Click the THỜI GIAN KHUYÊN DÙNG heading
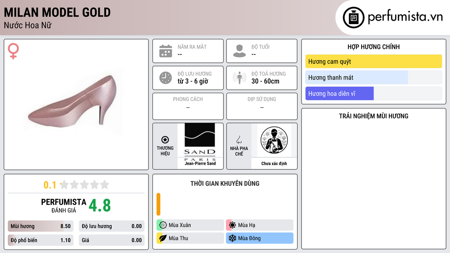The image size is (450, 253). 225,184
